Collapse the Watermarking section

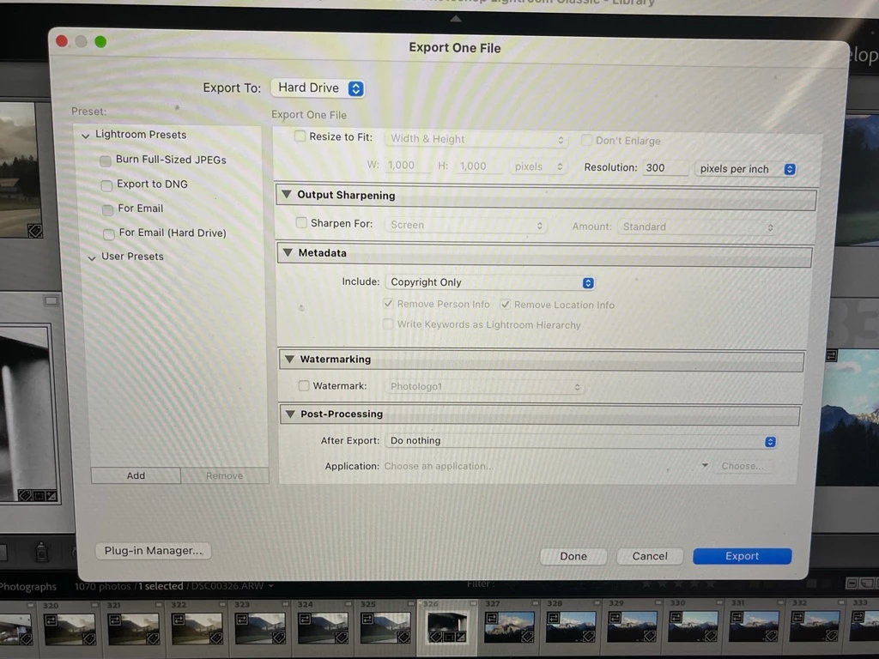pyautogui.click(x=289, y=359)
